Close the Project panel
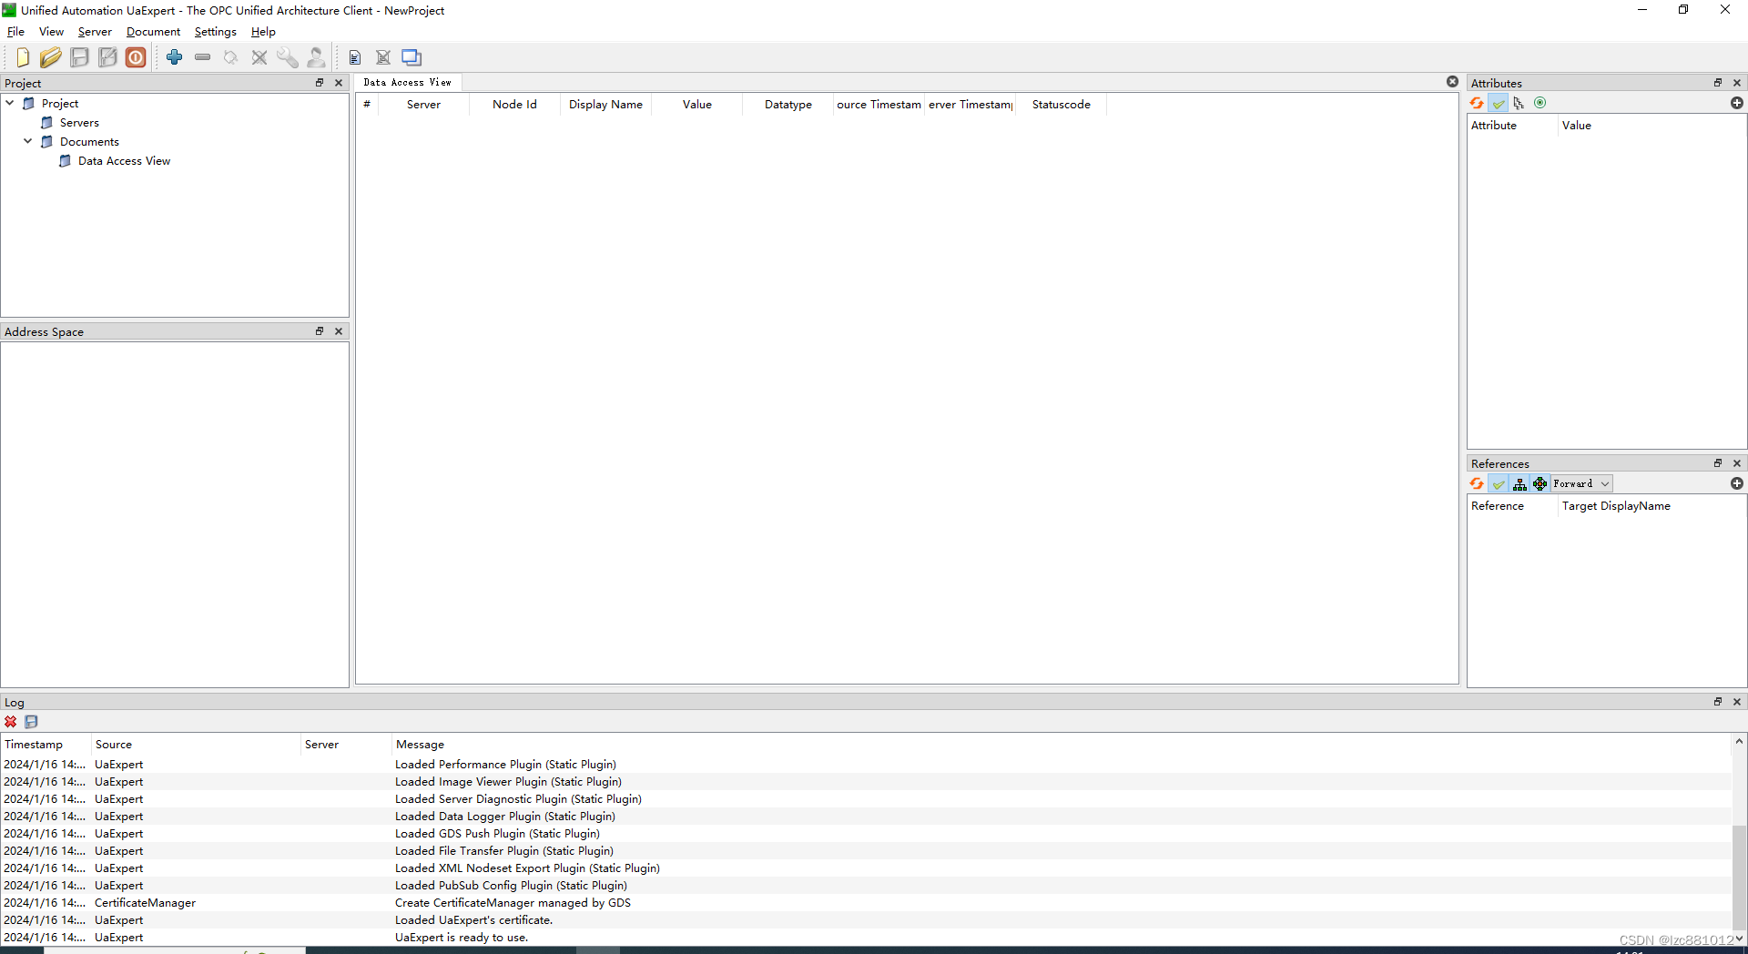The width and height of the screenshot is (1748, 954). coord(339,82)
